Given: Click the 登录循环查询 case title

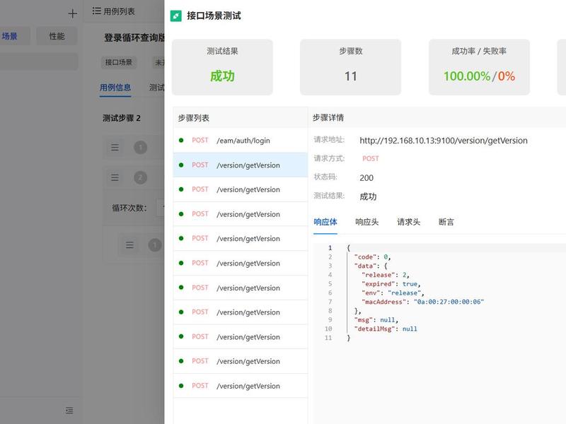Looking at the screenshot, I should 134,37.
